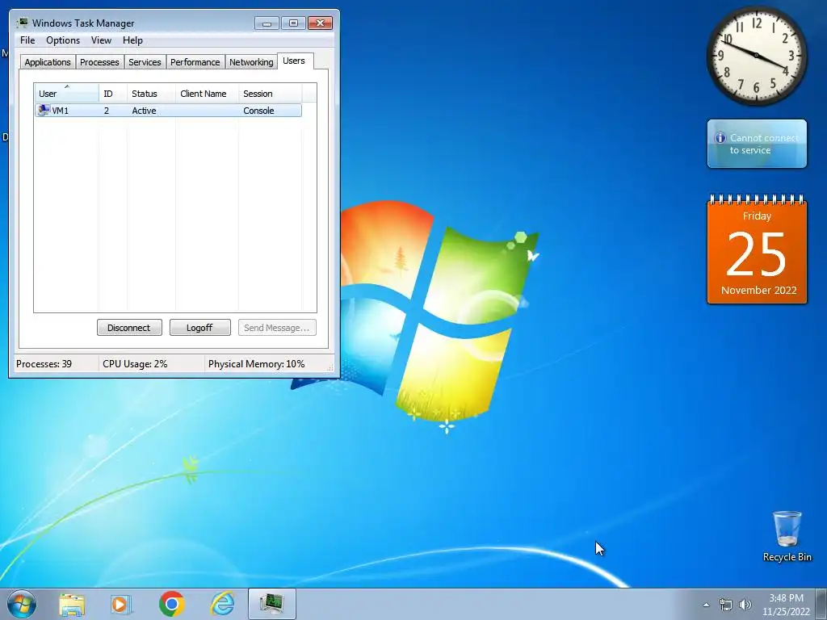Open the View menu
The image size is (827, 620).
point(101,40)
